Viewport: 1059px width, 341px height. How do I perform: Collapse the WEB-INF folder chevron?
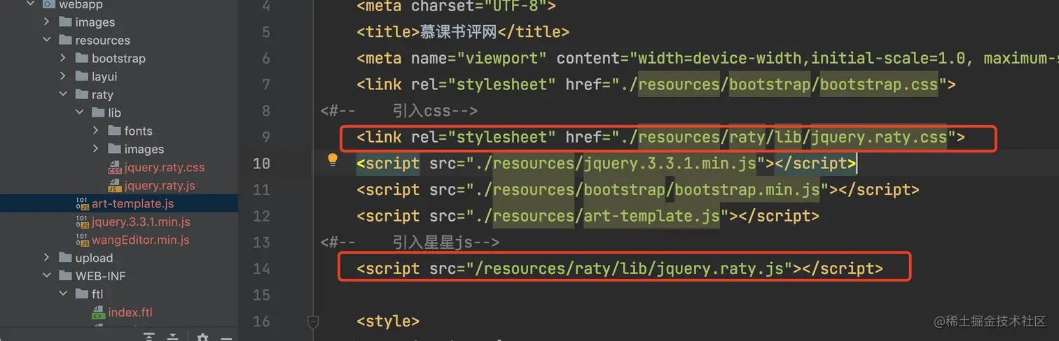[46, 277]
